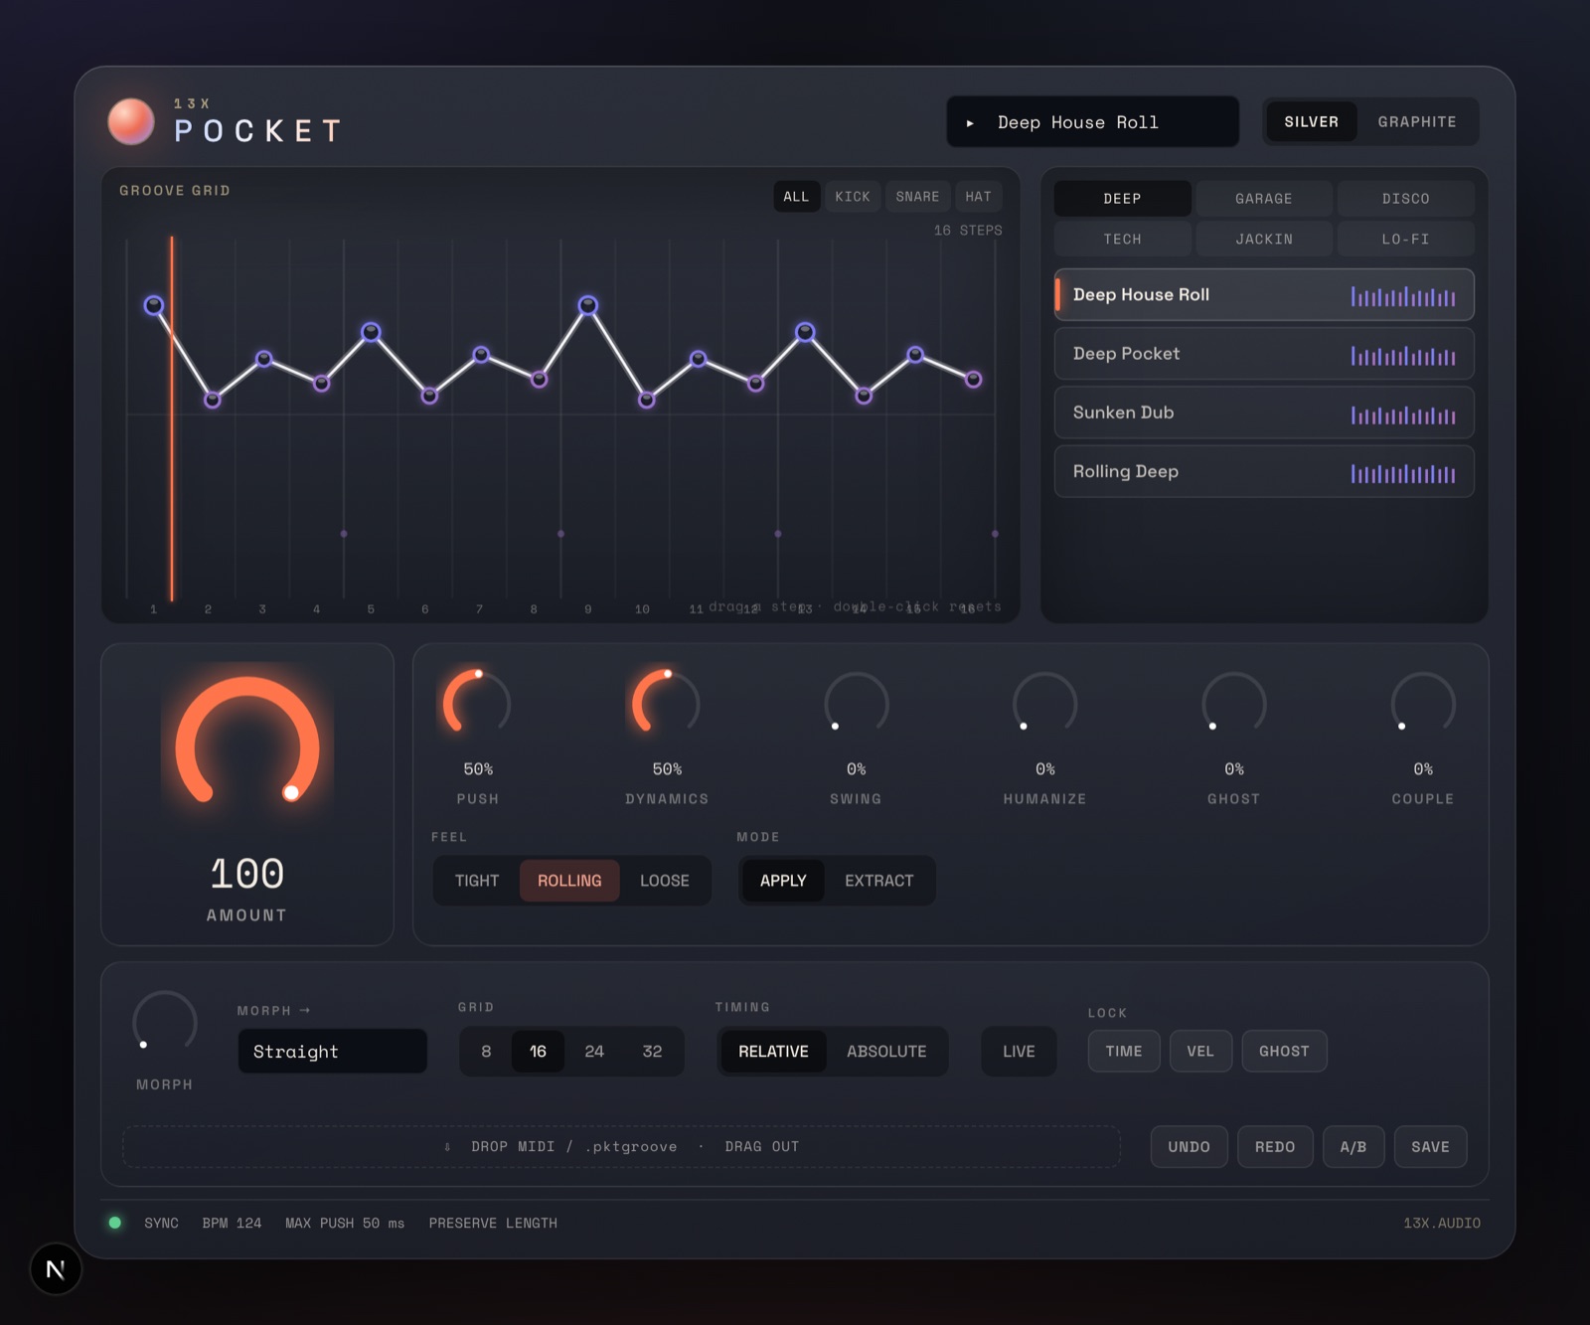Filter groove grid to Snare

tap(917, 197)
